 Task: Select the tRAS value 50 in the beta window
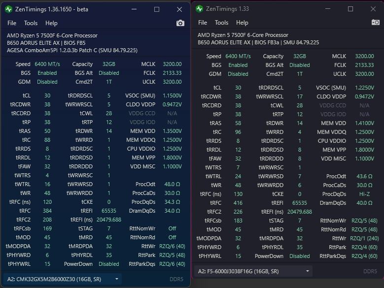[47, 131]
